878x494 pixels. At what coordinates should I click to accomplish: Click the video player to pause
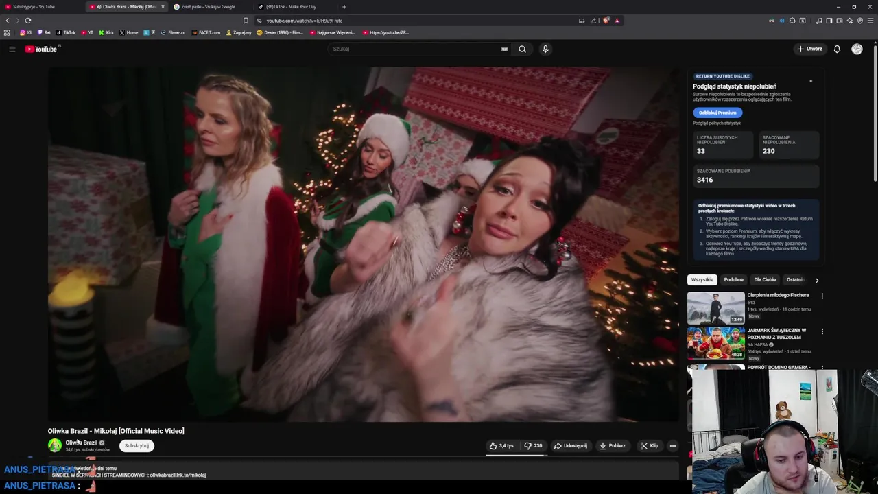[363, 244]
